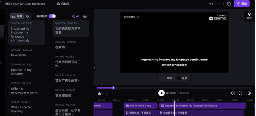Select subtitle 'important to improve my language continuously'
The height and width of the screenshot is (116, 256).
27,33
